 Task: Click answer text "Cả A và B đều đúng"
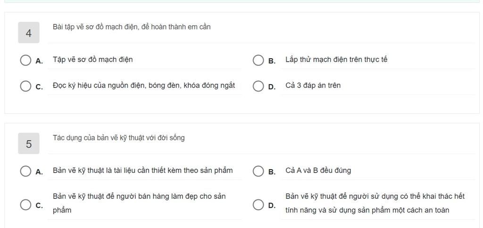[x=318, y=171]
